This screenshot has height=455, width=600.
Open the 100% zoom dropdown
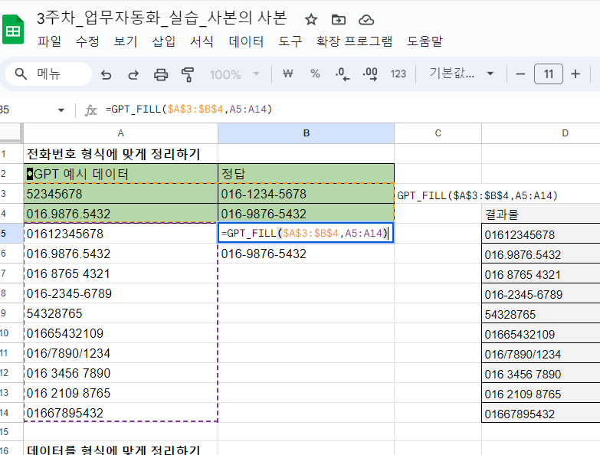click(234, 74)
